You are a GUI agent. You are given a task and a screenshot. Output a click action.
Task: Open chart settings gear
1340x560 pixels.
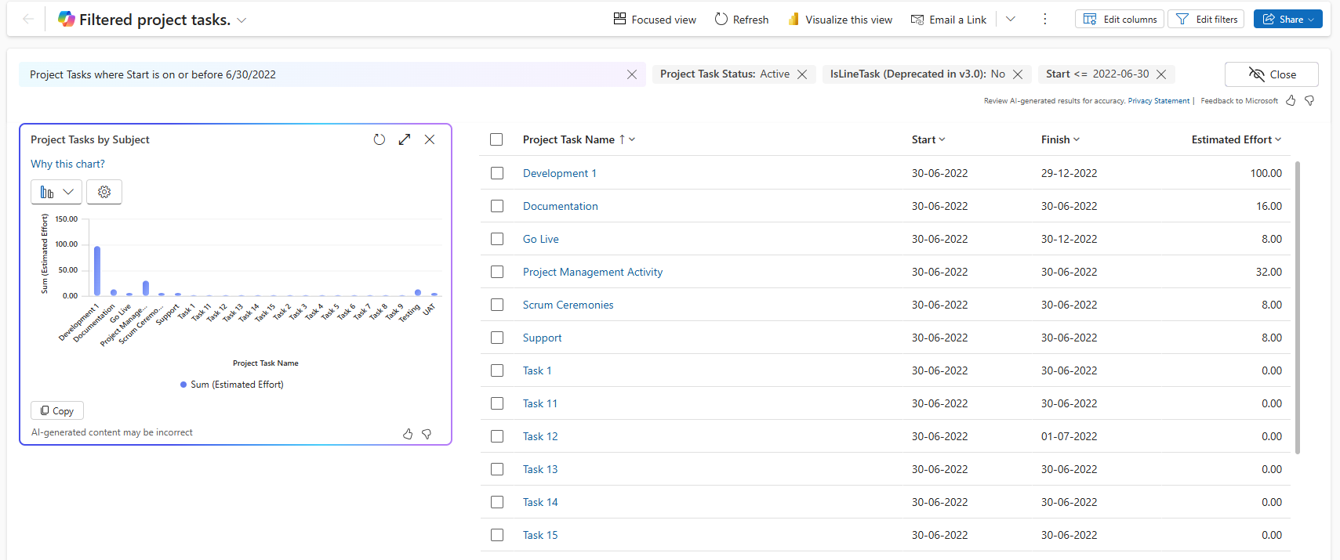(x=104, y=192)
